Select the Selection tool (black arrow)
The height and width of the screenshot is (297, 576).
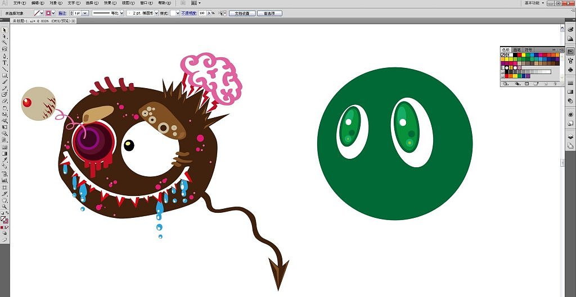pos(4,30)
